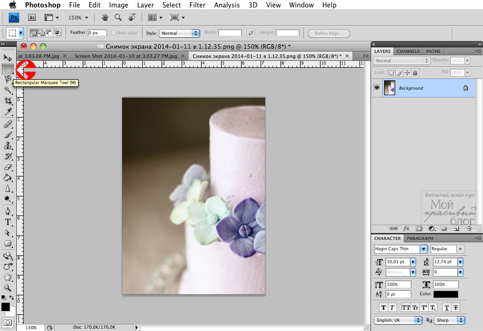
Task: Select the Lasso tool
Action: click(x=8, y=79)
